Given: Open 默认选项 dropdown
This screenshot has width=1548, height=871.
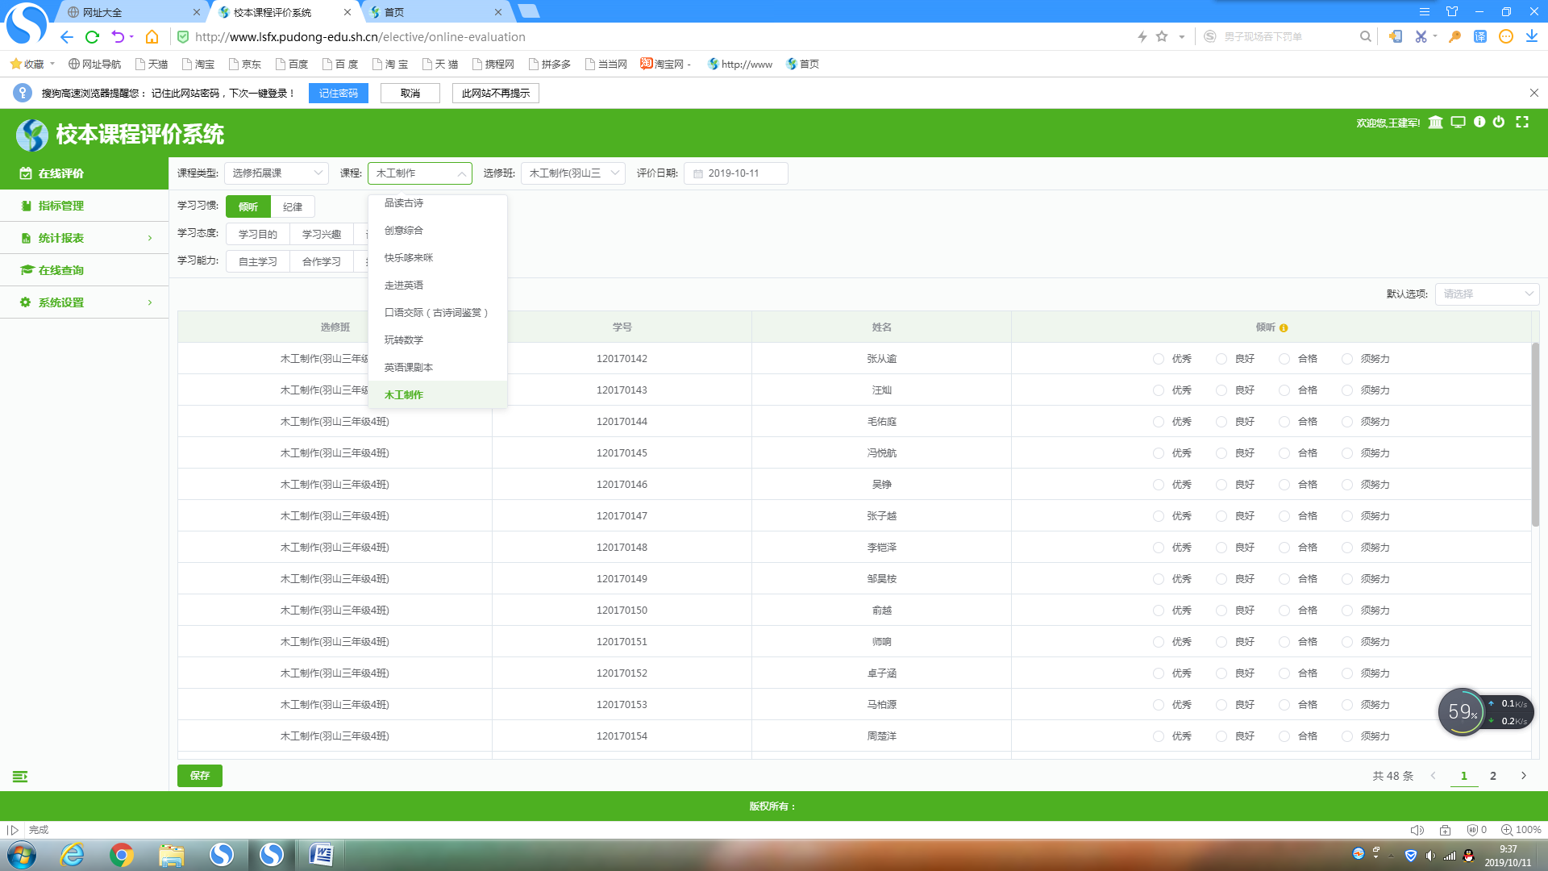Looking at the screenshot, I should (x=1486, y=294).
